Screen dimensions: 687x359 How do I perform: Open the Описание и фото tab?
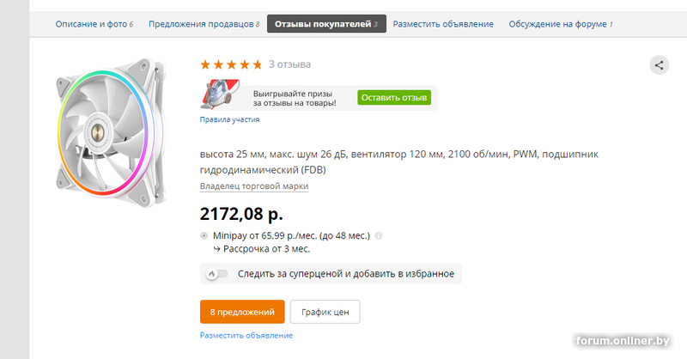point(94,24)
